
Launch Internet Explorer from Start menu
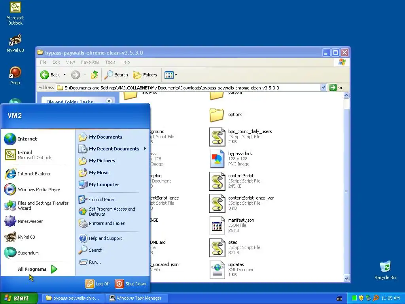(x=28, y=174)
